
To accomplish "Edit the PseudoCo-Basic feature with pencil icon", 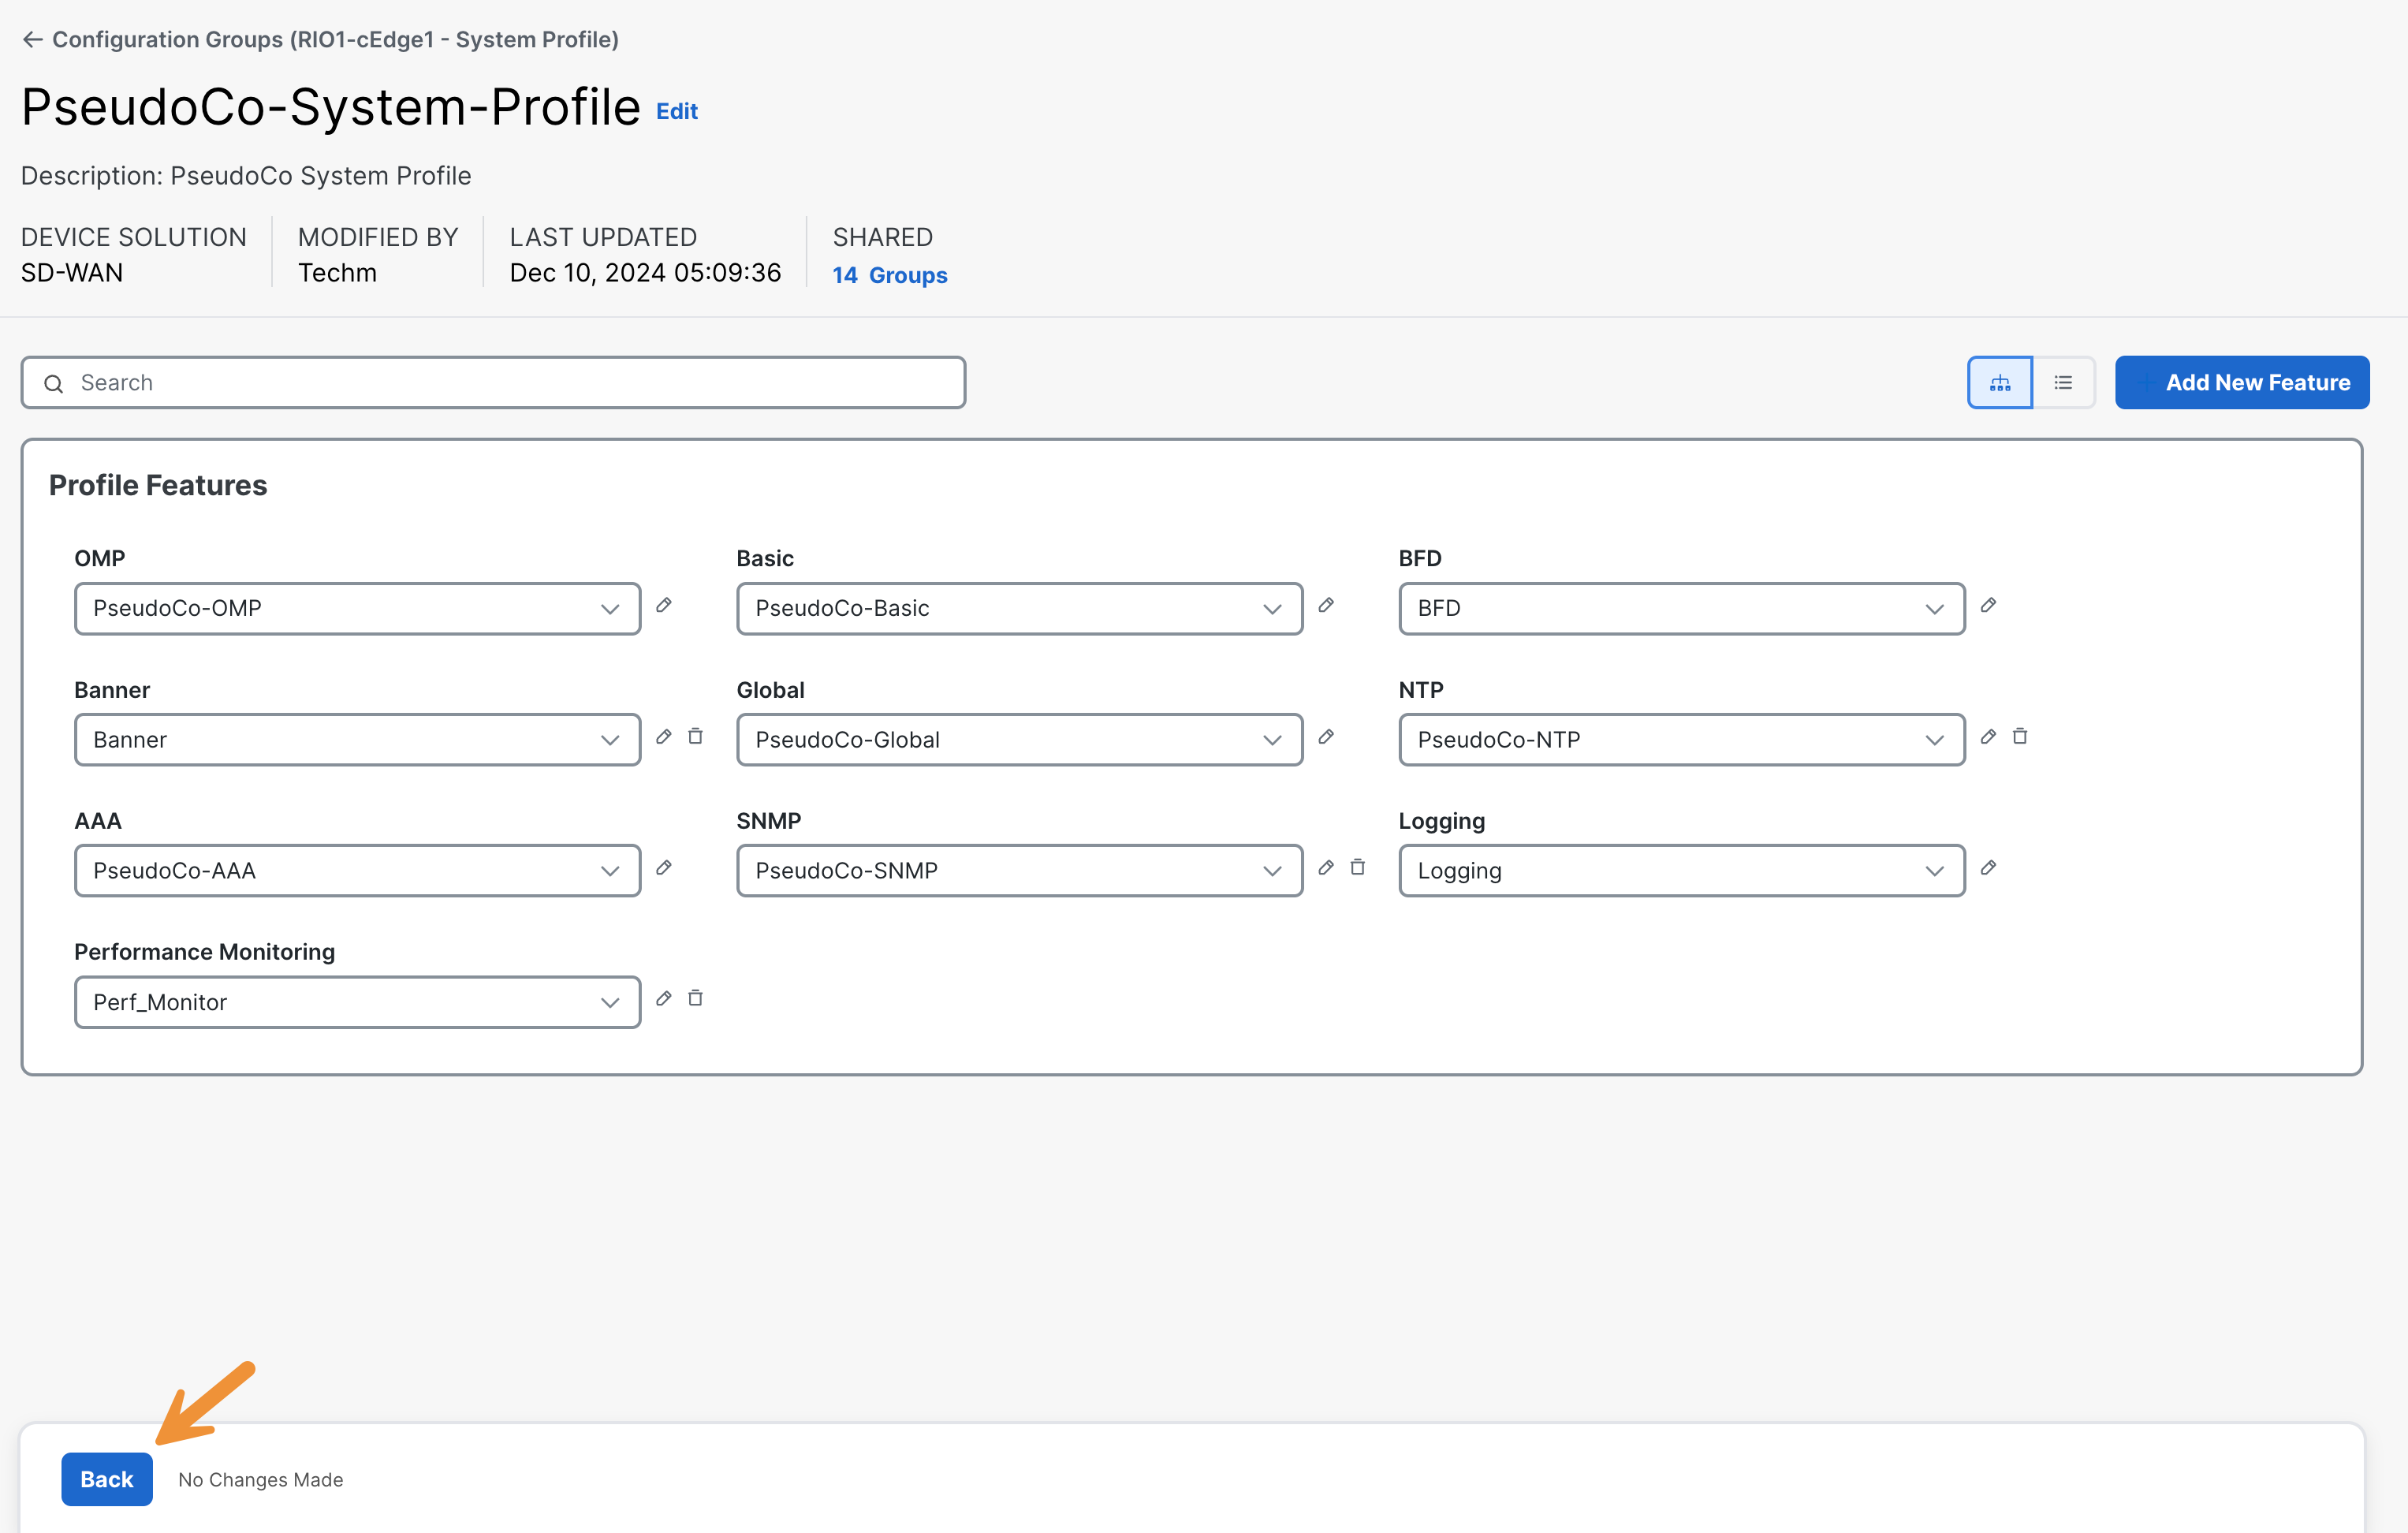I will coord(1326,605).
